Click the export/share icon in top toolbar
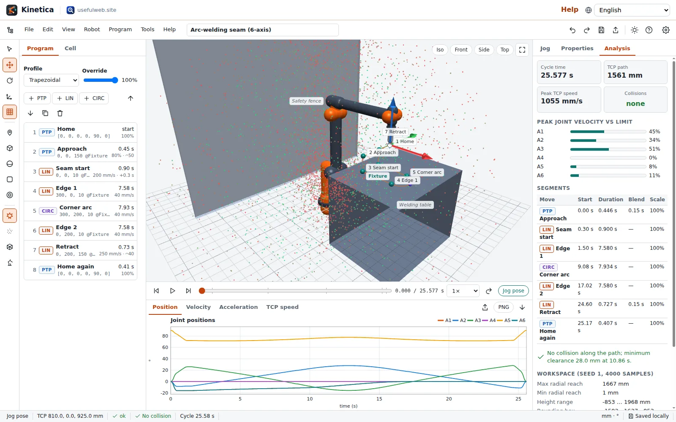This screenshot has width=676, height=422. pyautogui.click(x=616, y=30)
